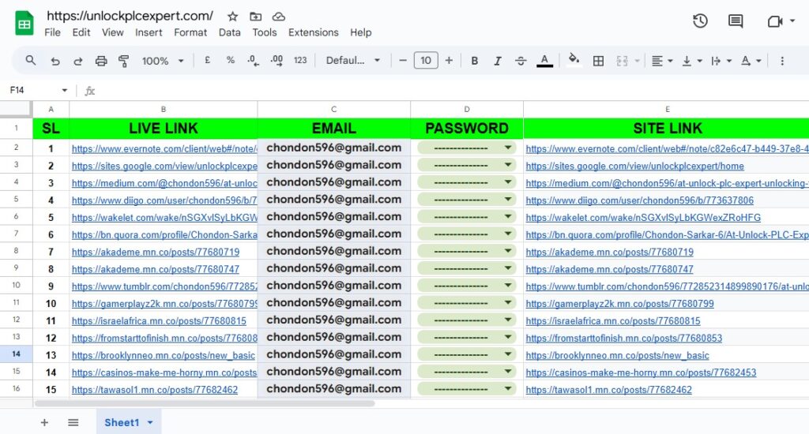Check the cloud save status icon
The image size is (809, 434).
tap(279, 17)
